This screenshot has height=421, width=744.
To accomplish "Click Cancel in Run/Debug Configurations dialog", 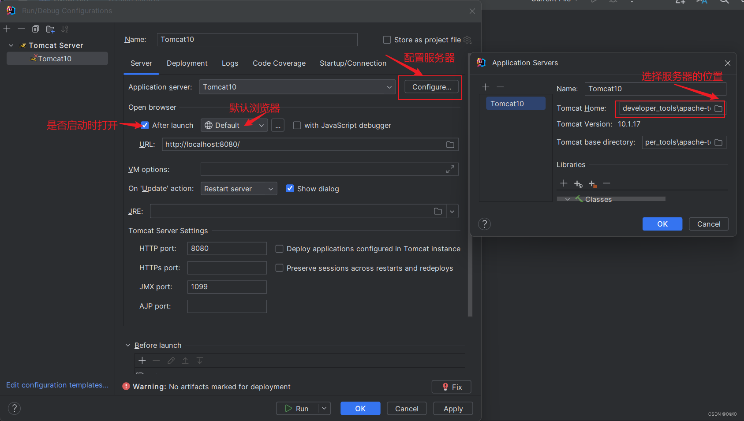I will coord(407,408).
